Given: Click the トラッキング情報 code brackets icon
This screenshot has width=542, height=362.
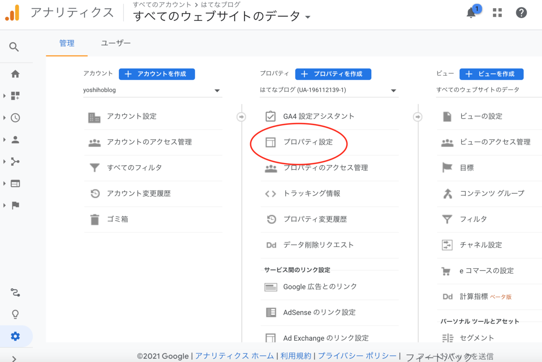Looking at the screenshot, I should [x=270, y=194].
